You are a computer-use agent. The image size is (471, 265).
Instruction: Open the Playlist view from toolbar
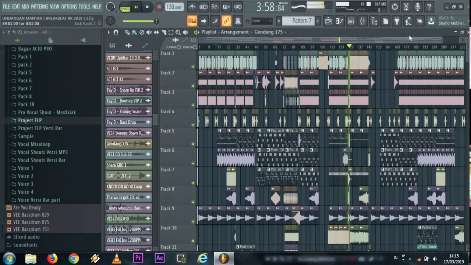[x=328, y=21]
